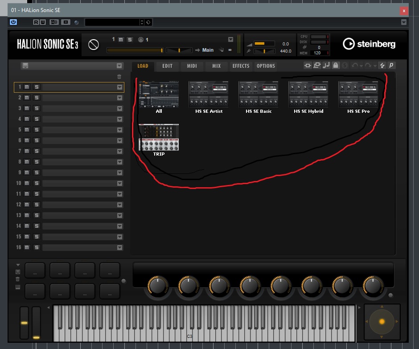The image size is (419, 349).
Task: Open the plugin functions dropdown at top right
Action: [x=404, y=22]
